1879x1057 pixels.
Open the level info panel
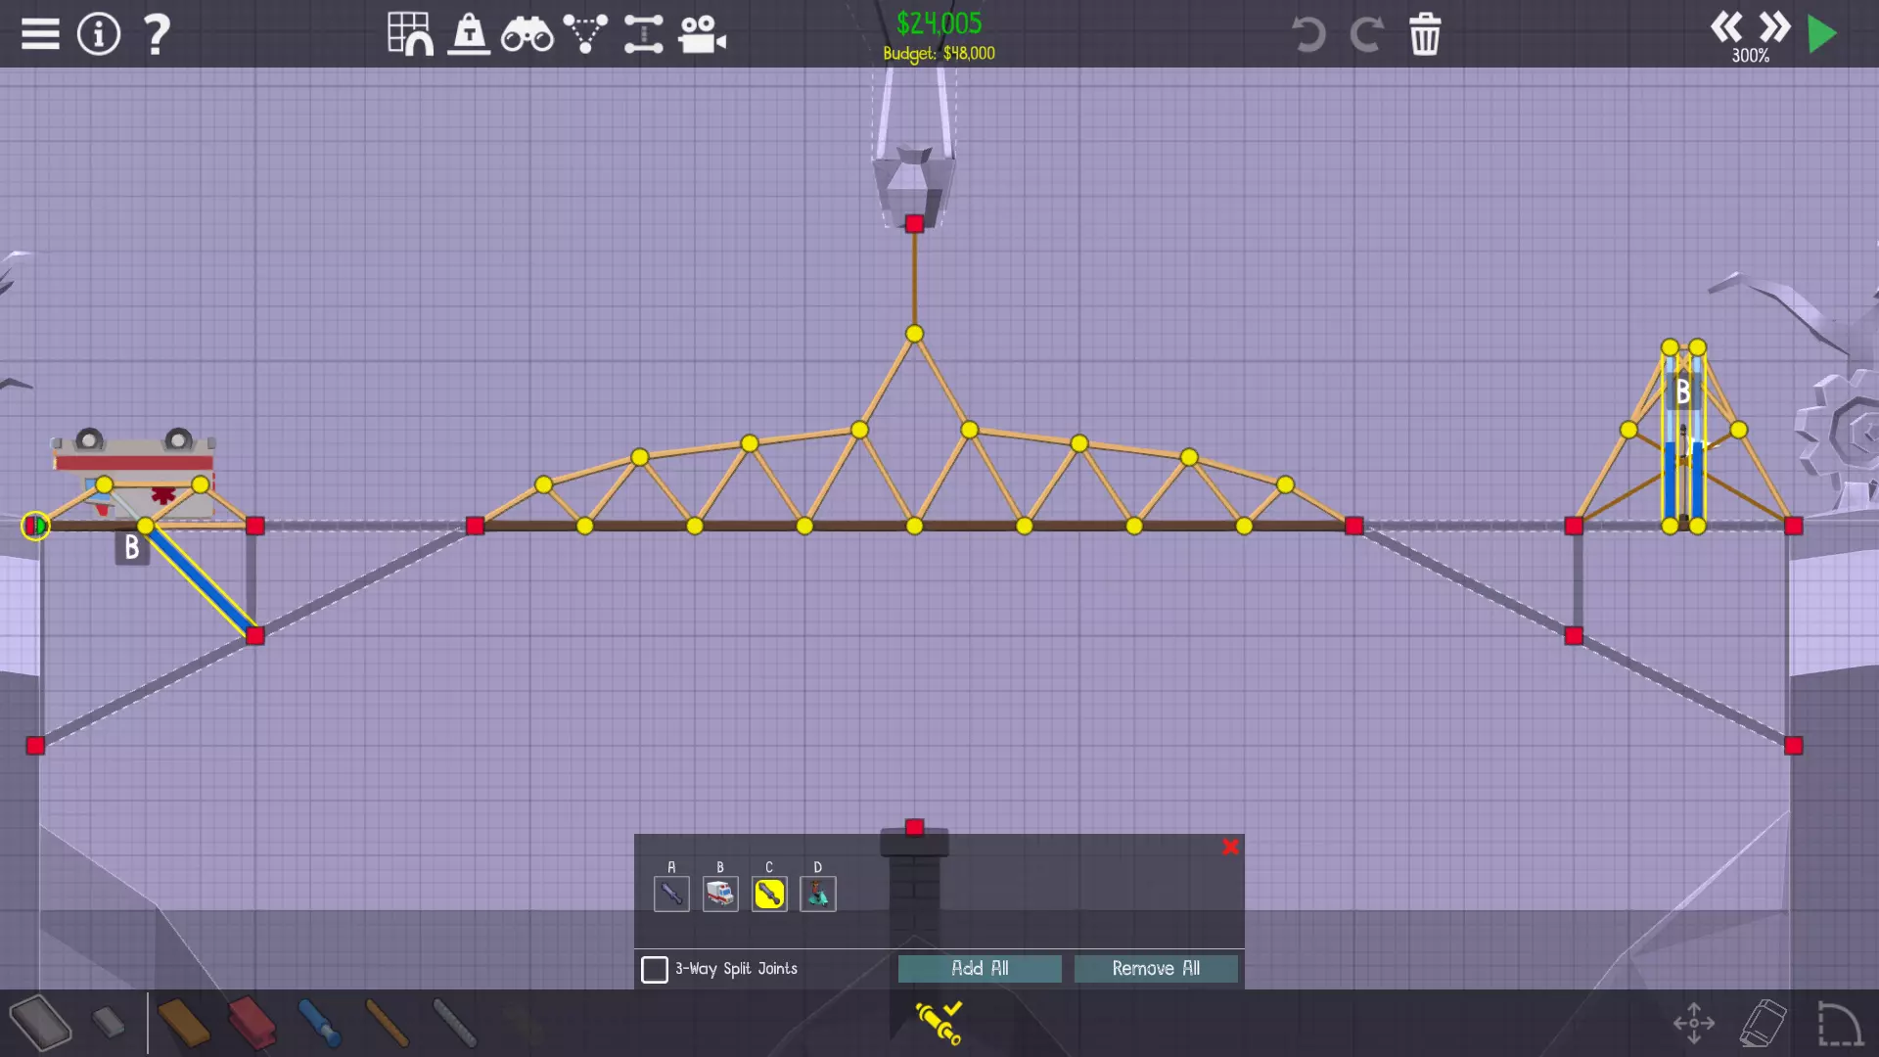tap(98, 34)
